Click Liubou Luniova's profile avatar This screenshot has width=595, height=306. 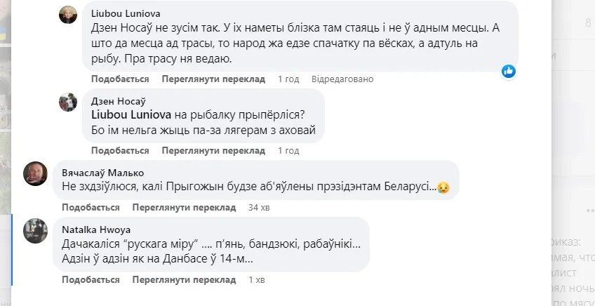pos(68,15)
